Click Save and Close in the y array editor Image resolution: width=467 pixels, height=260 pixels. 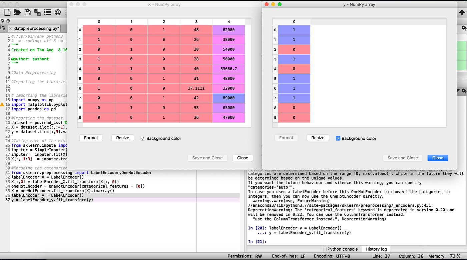point(403,158)
